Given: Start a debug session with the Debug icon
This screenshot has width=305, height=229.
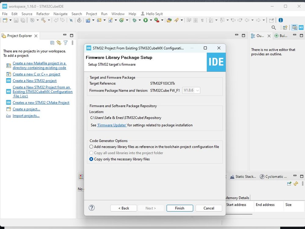Looking at the screenshot, I should pyautogui.click(x=135, y=20).
